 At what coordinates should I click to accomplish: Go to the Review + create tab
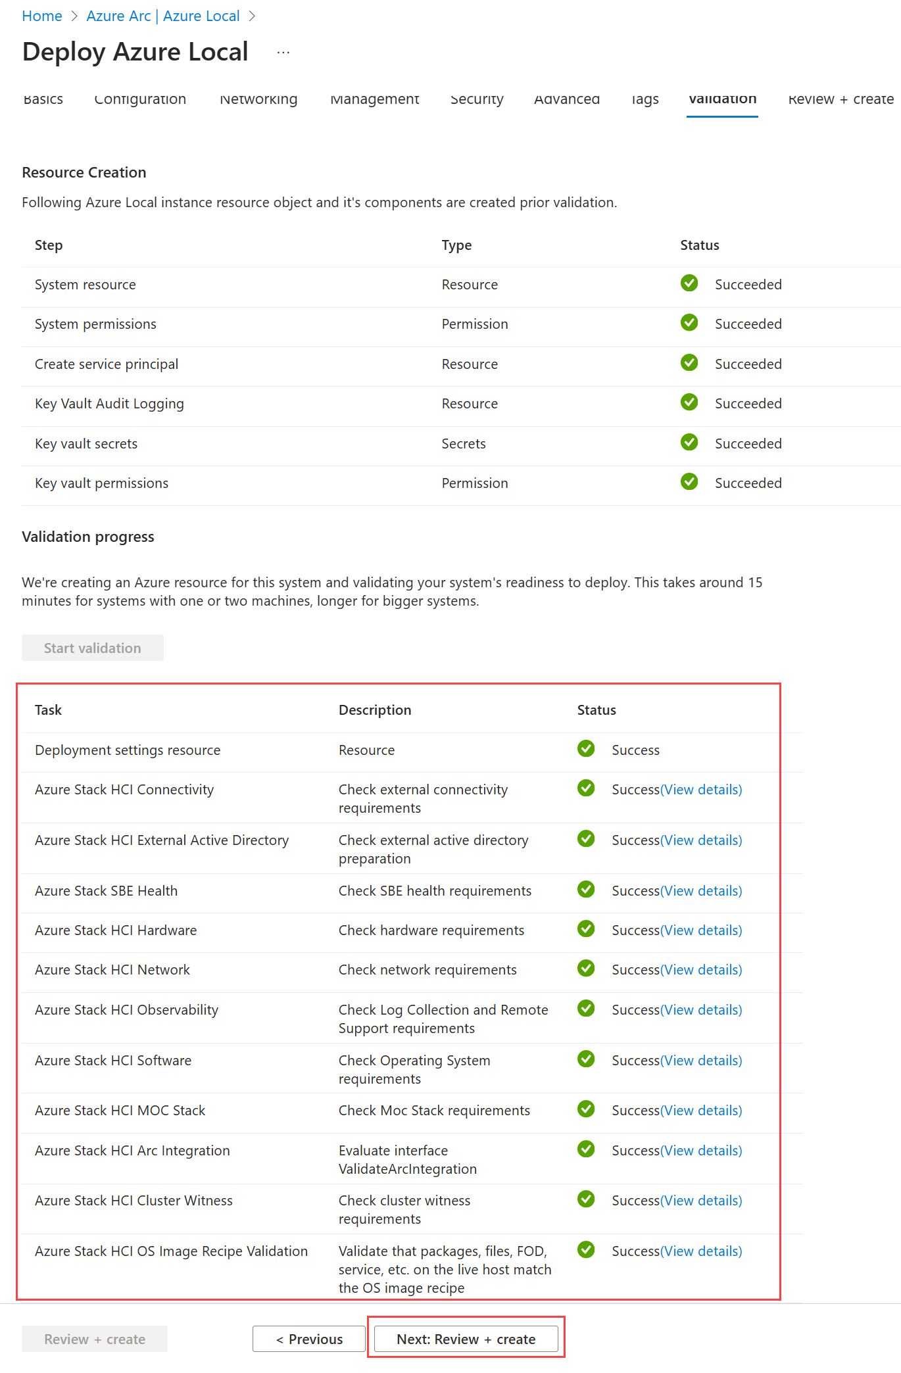840,99
